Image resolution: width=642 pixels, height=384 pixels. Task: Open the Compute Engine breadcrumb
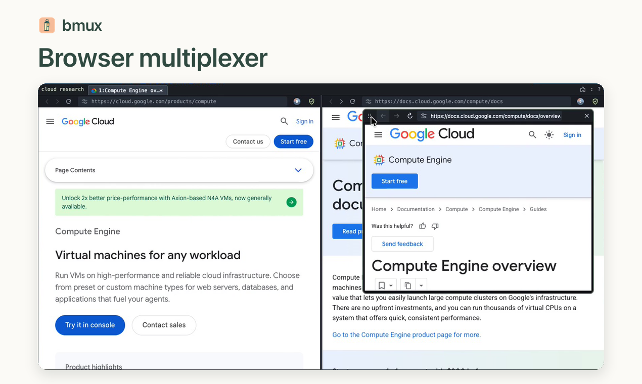click(x=498, y=209)
